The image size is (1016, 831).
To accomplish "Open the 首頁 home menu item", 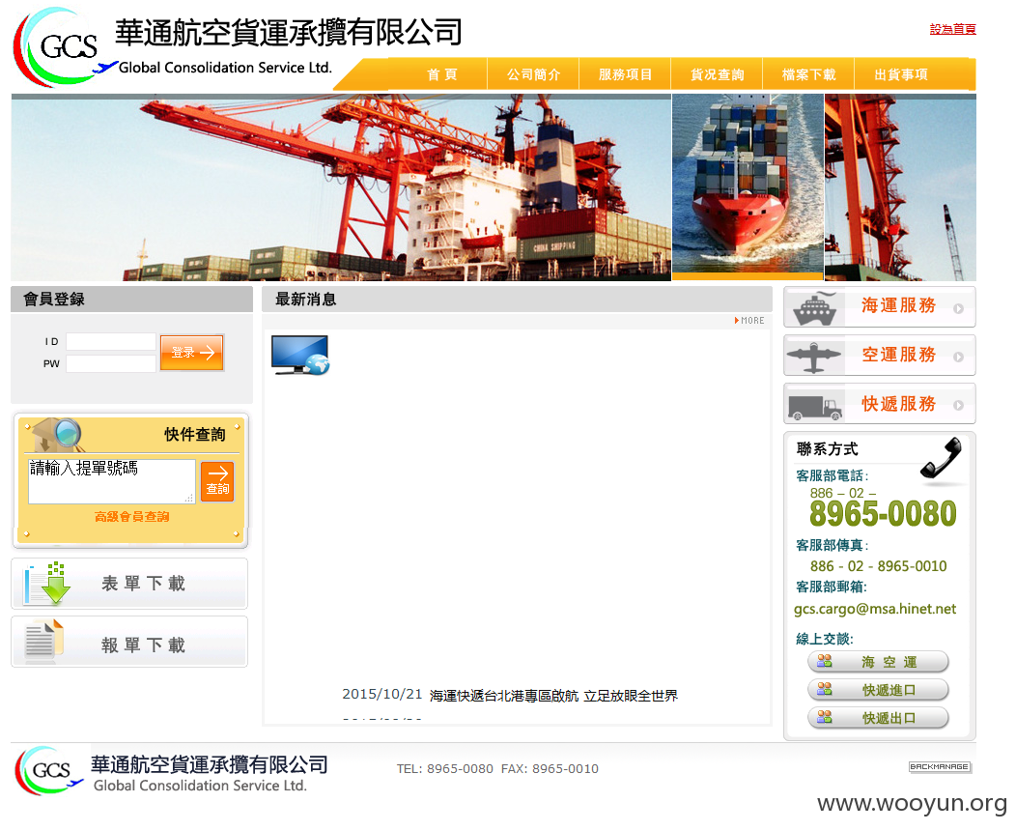I will (x=442, y=74).
